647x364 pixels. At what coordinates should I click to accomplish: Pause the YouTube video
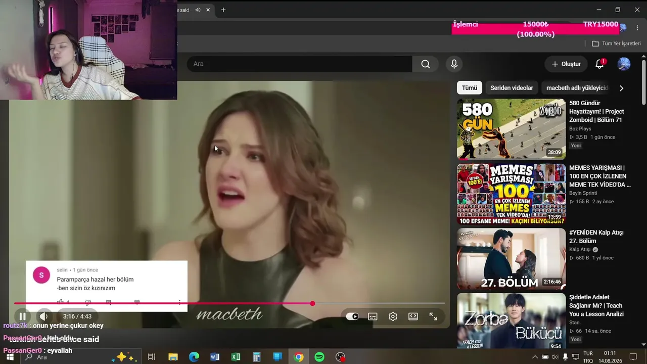click(x=23, y=316)
